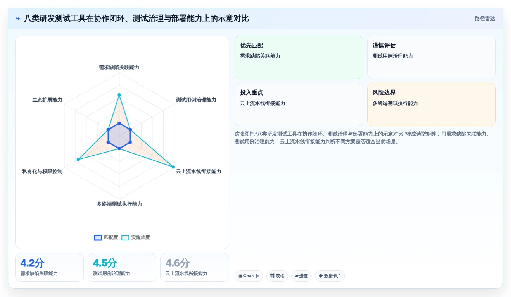Click the cyan data point on 云上流水线衔接能力 axis

(173, 167)
